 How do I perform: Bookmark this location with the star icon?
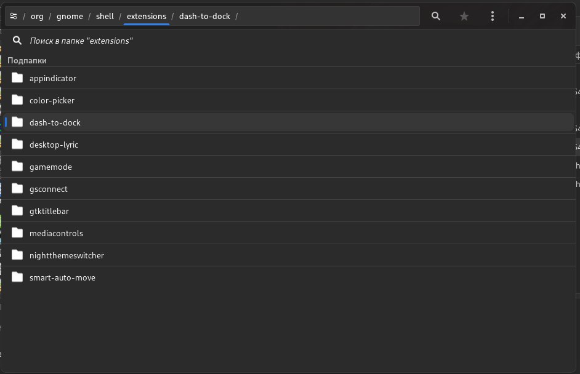point(464,16)
